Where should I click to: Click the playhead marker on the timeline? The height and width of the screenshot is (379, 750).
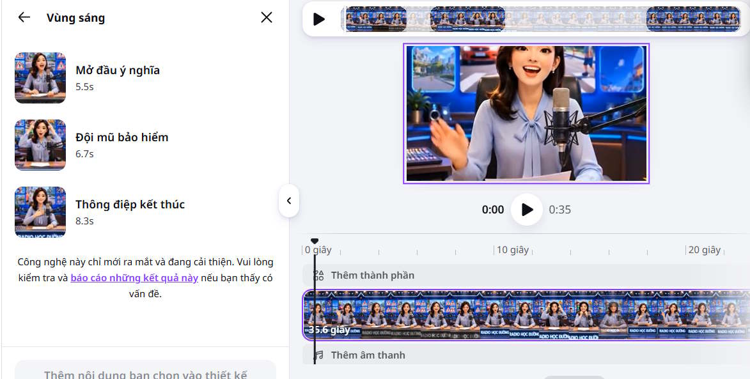pyautogui.click(x=314, y=242)
